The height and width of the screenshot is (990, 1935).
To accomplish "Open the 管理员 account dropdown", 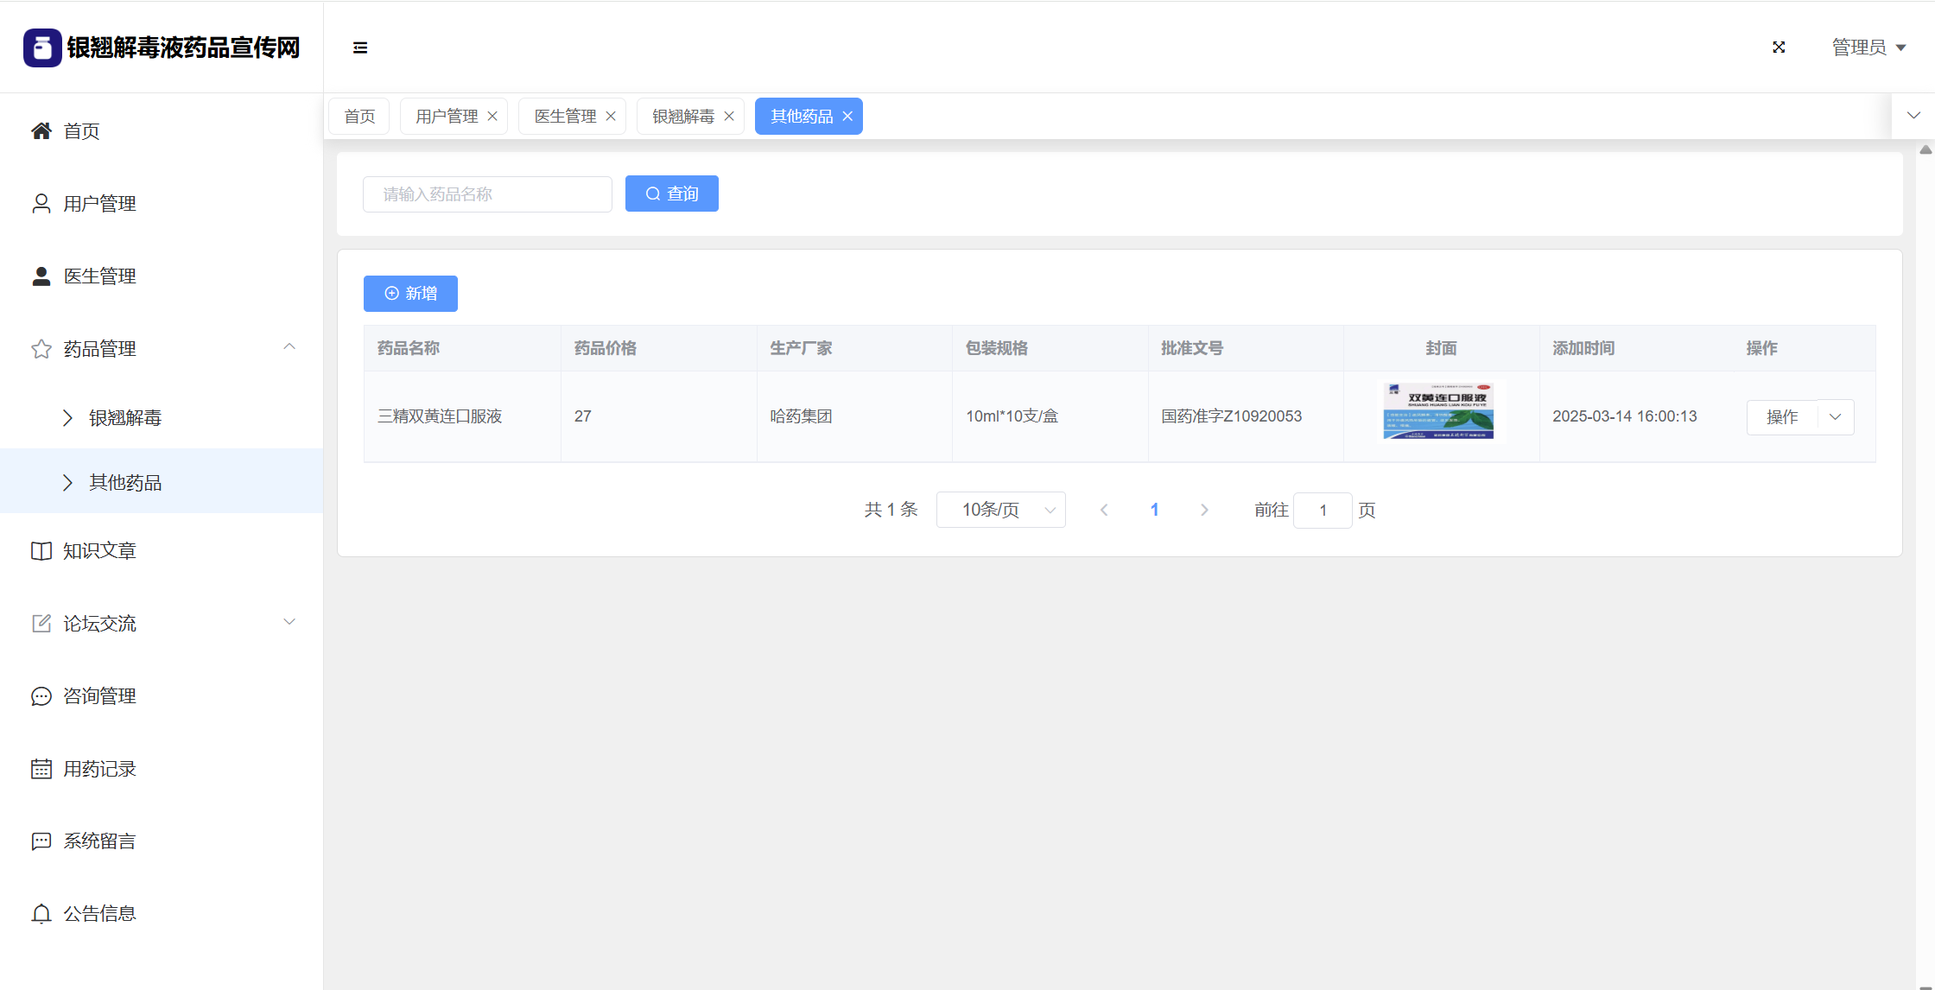I will 1868,48.
